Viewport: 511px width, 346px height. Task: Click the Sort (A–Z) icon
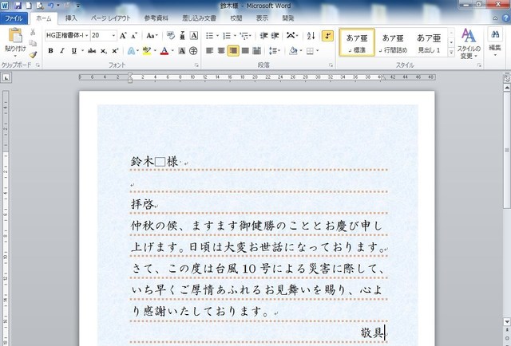[x=307, y=36]
